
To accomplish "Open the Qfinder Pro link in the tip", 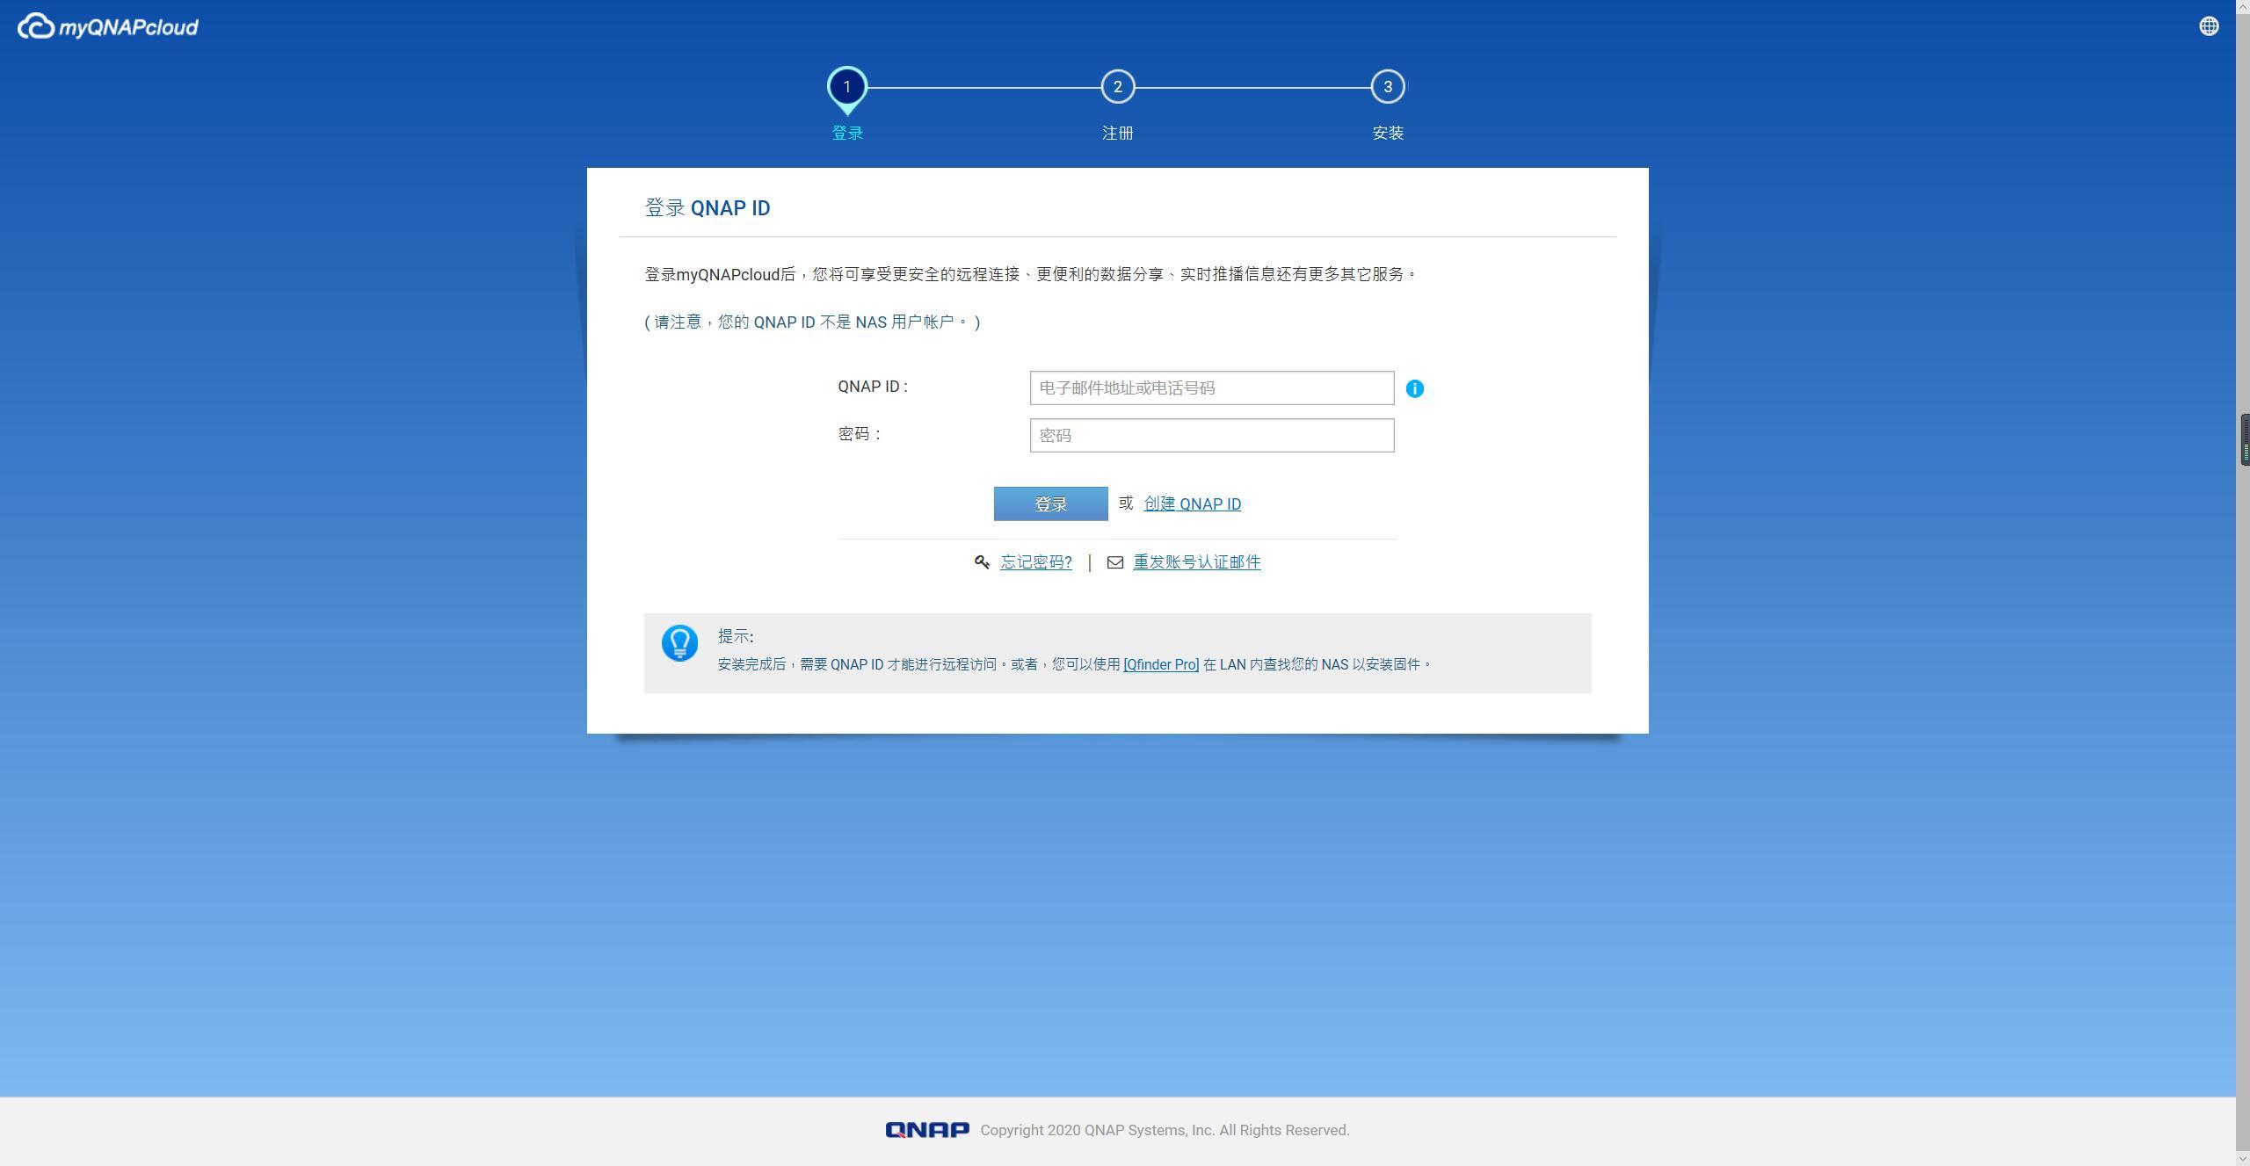I will 1161,664.
